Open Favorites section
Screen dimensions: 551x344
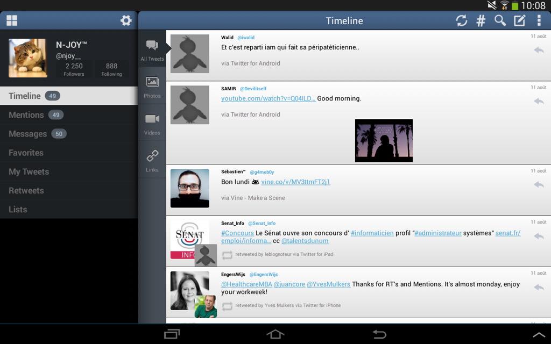point(69,153)
